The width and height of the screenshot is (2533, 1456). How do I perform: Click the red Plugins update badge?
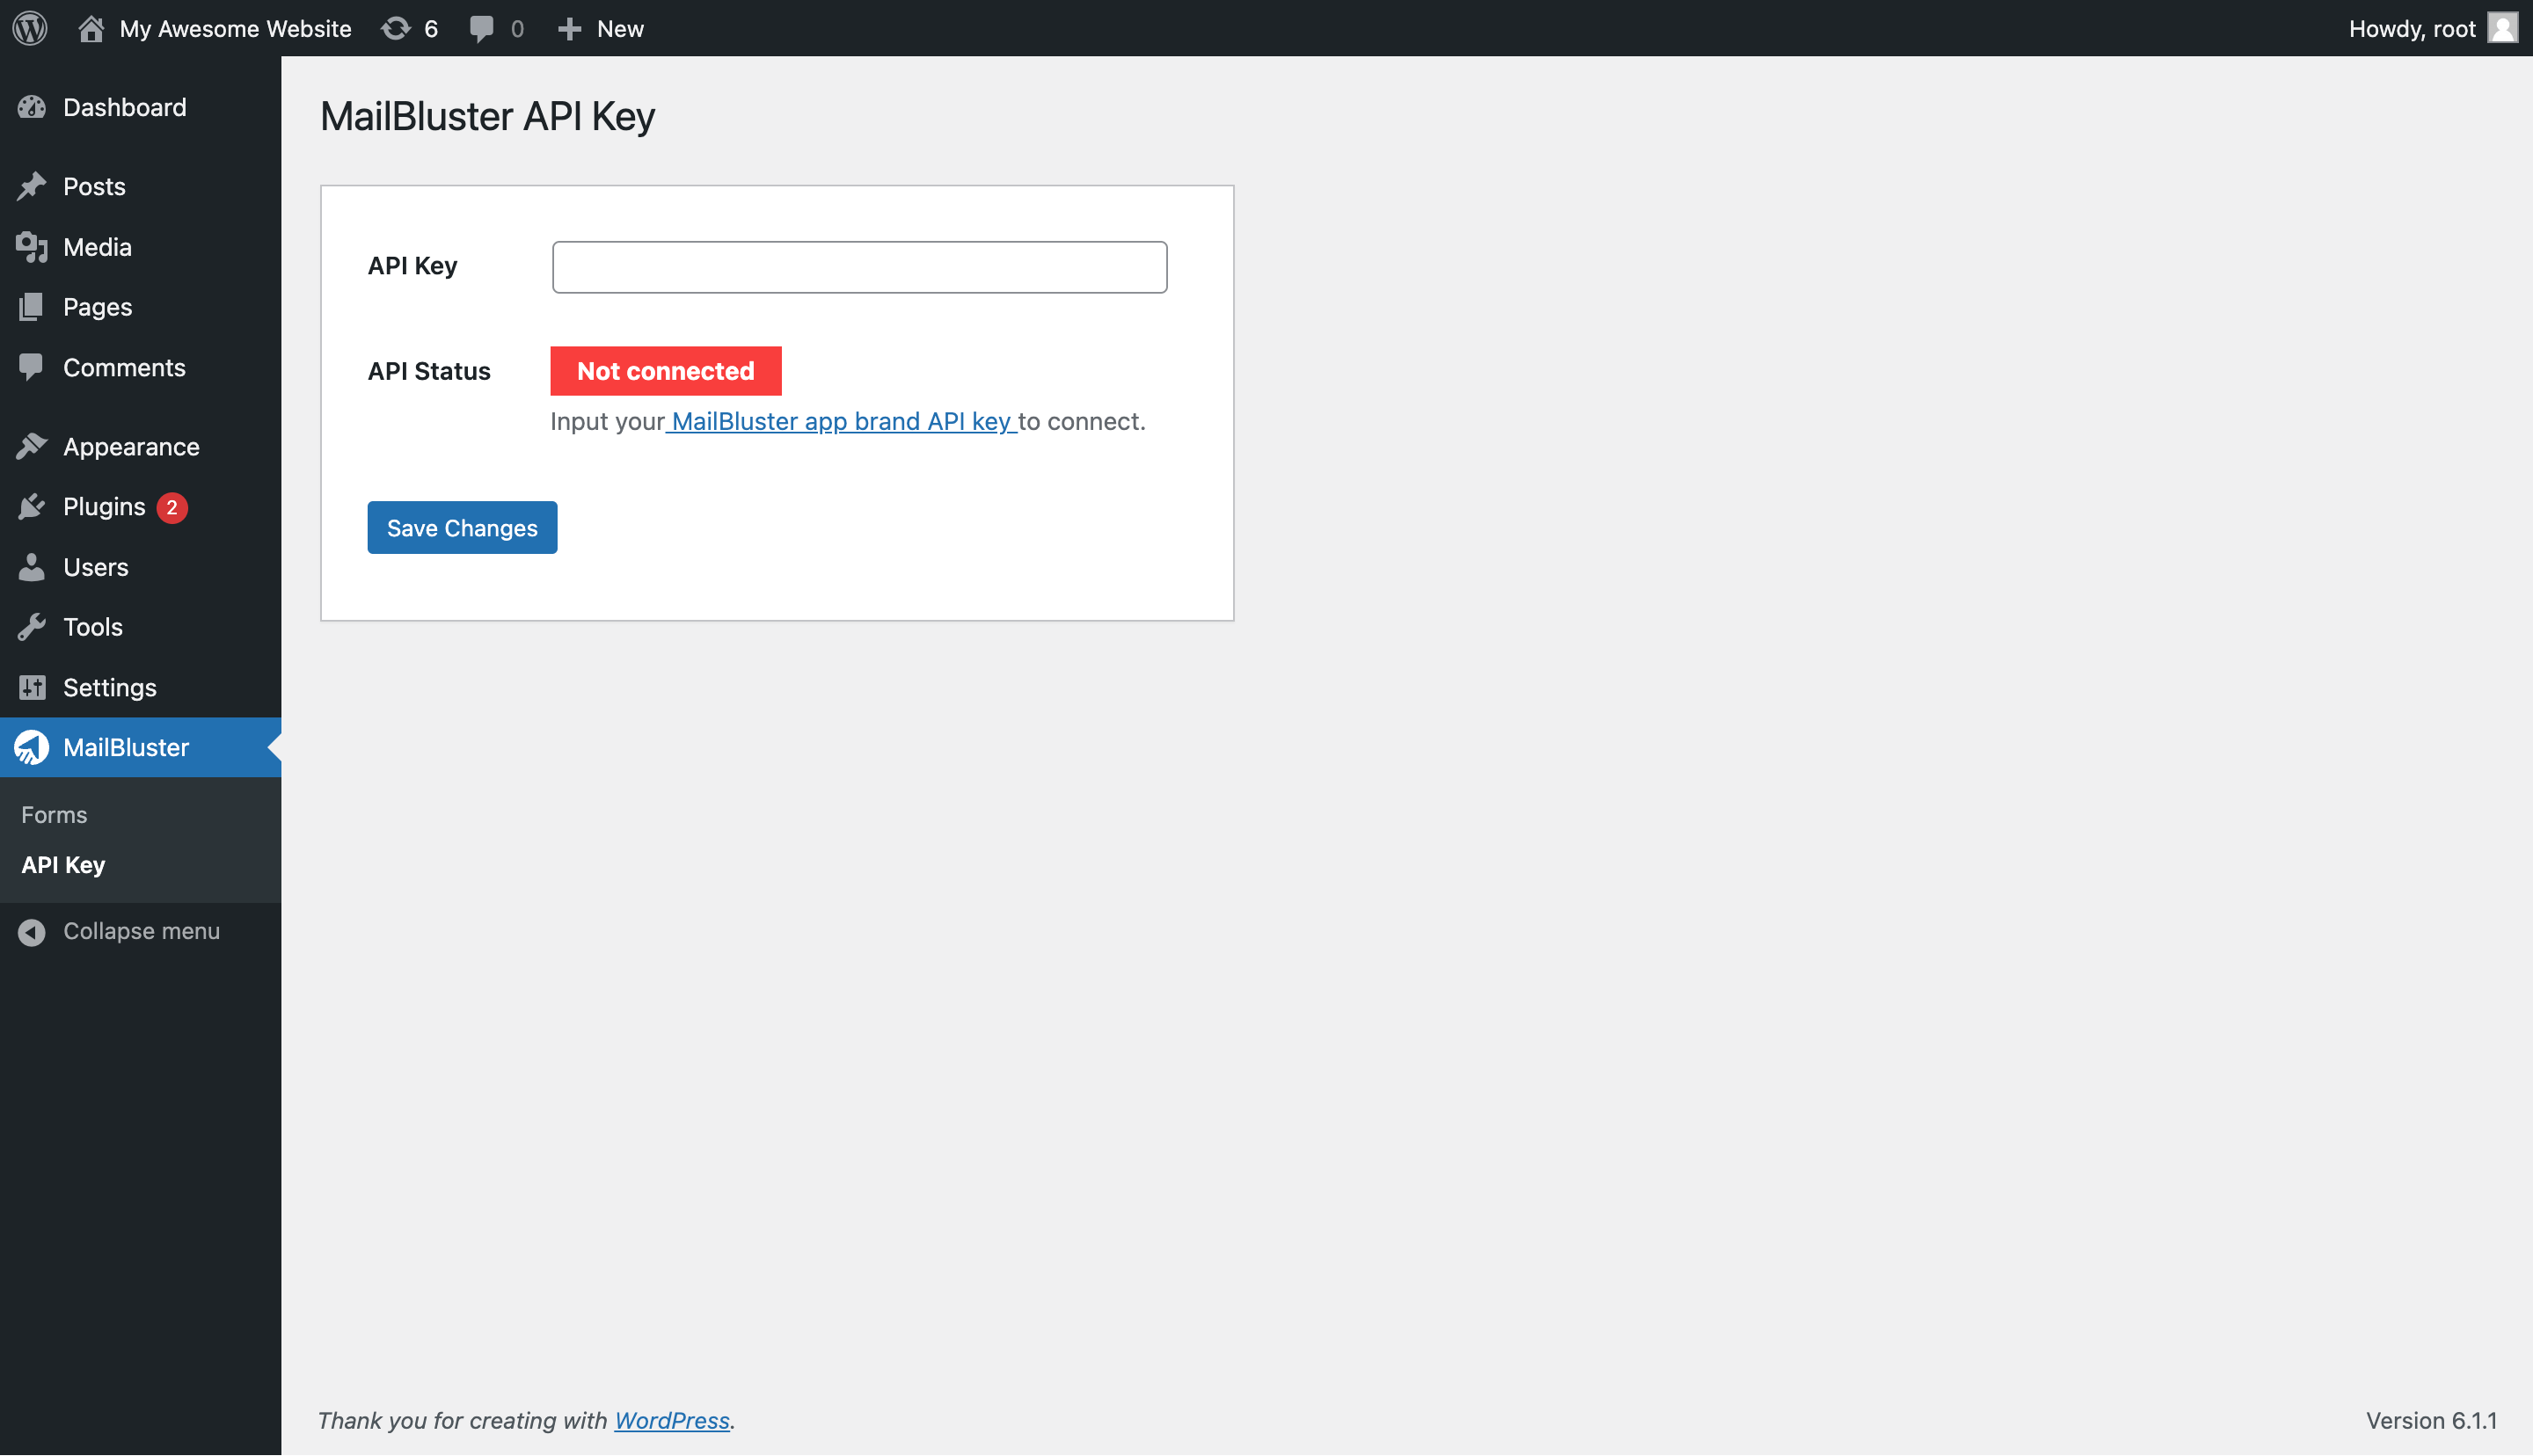[x=172, y=507]
